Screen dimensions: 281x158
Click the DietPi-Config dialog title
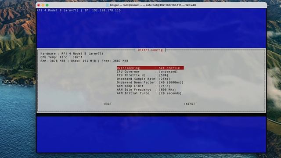tap(150, 50)
